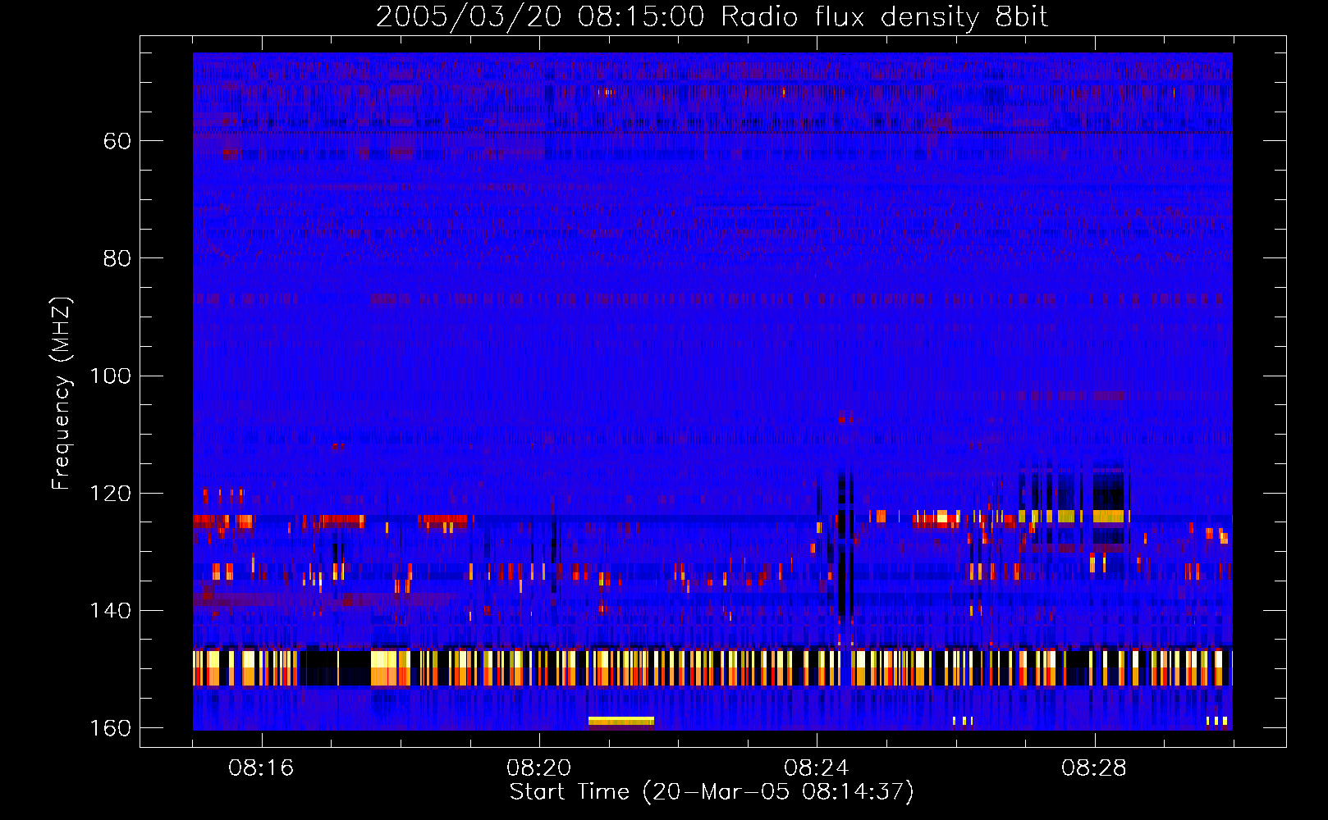The height and width of the screenshot is (820, 1328).
Task: Click the 08:20 time tick label
Action: (x=538, y=768)
